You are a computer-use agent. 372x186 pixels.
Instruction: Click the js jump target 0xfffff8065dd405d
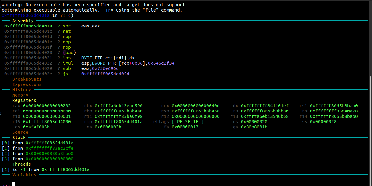pyautogui.click(x=105, y=74)
